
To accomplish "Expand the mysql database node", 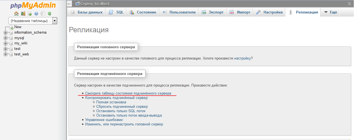I will [x=5, y=38].
